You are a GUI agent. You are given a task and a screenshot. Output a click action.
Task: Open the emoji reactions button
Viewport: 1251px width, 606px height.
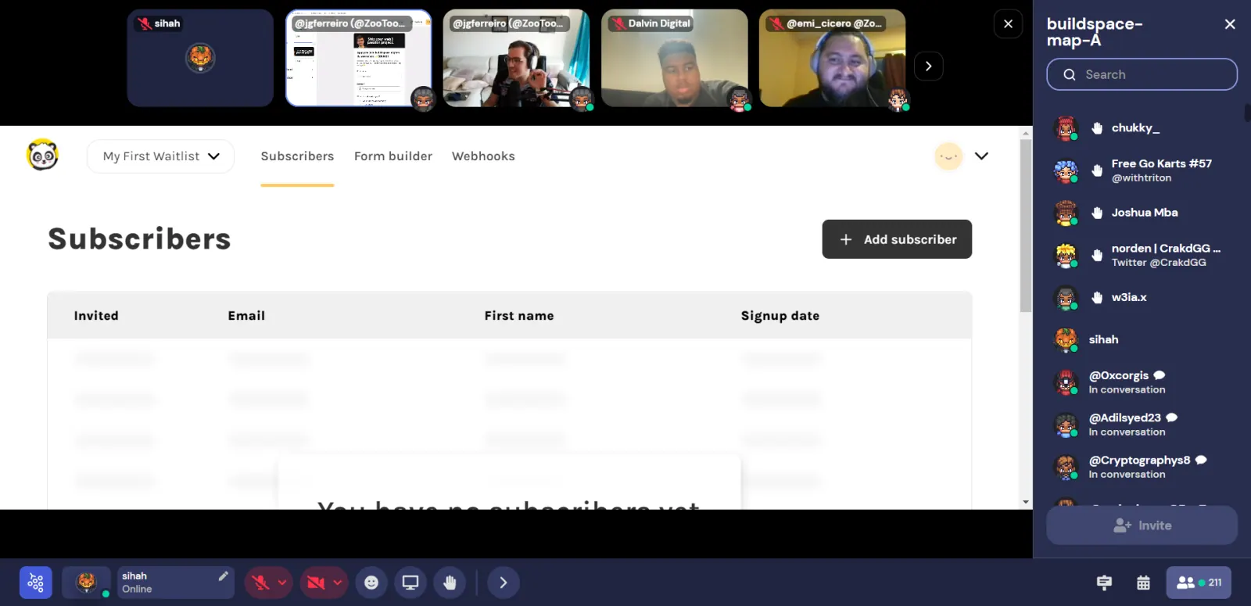[371, 583]
